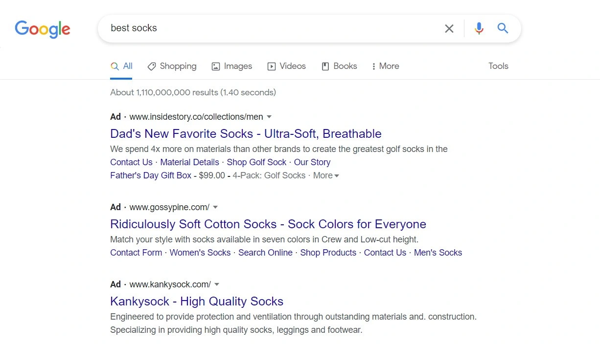Open the Tools options

(498, 66)
